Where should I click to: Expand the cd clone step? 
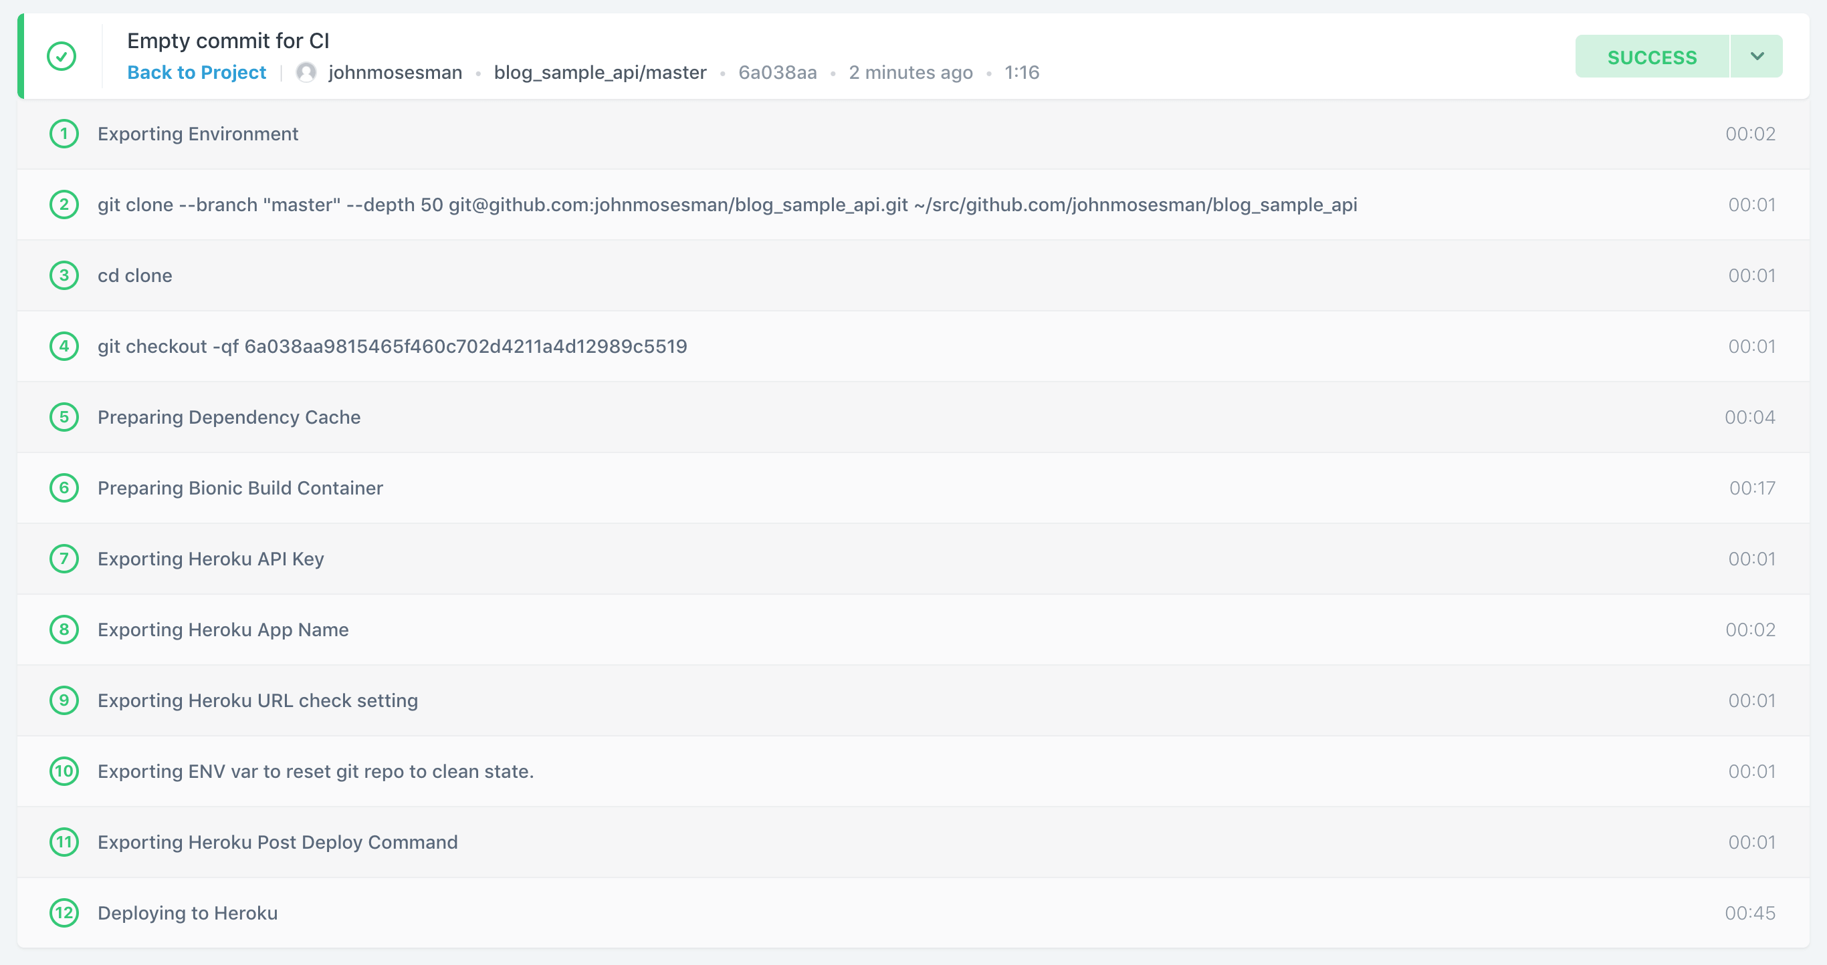click(x=913, y=275)
